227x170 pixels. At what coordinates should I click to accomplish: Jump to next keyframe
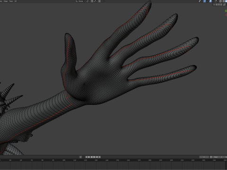pos(97,157)
